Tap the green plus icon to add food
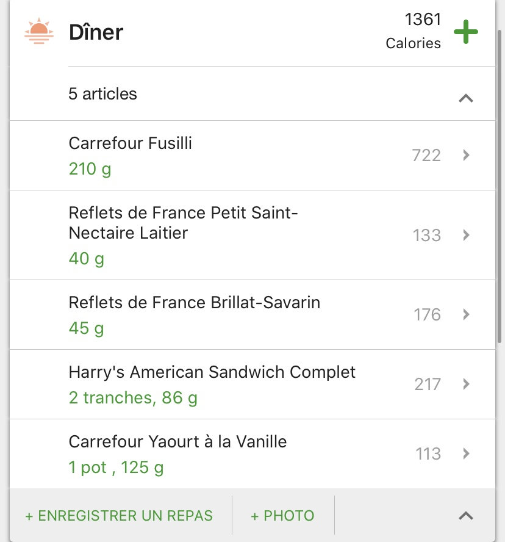 pos(465,32)
